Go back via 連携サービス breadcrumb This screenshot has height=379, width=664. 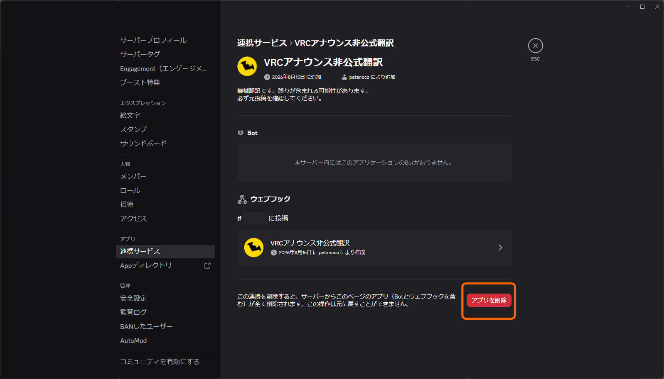pyautogui.click(x=262, y=43)
